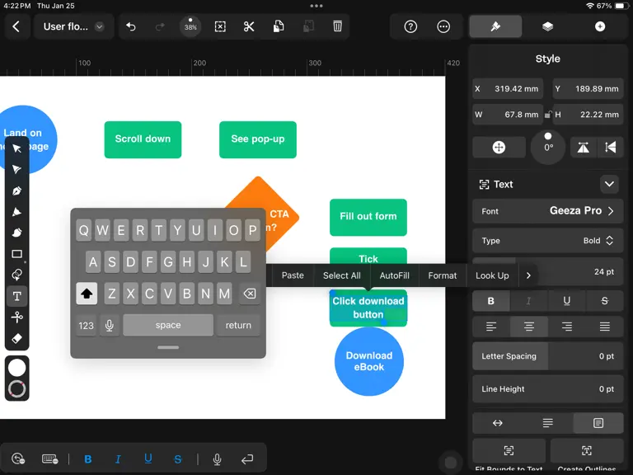Viewport: 633px width, 475px height.
Task: Toggle Italic in the Style panel
Action: tap(528, 301)
